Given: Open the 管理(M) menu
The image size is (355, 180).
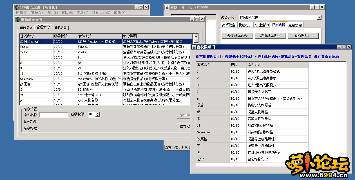Looking at the screenshot, I should pos(67,13).
